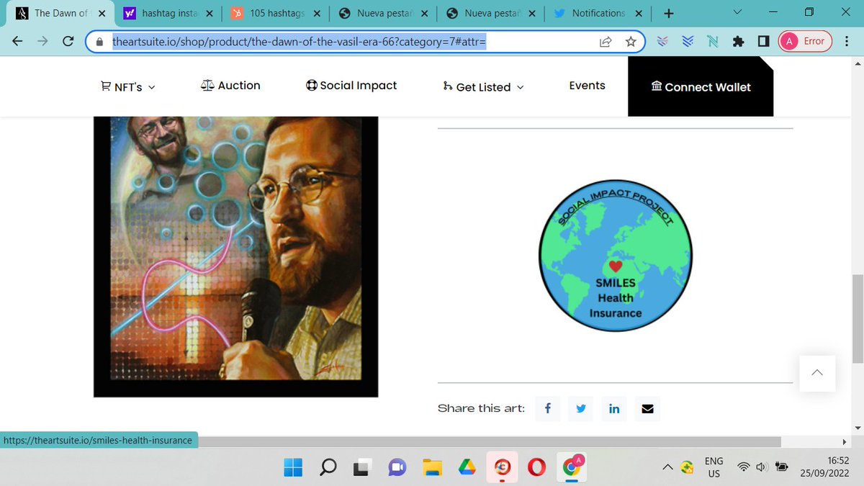Open the tab search chevron menu

coord(736,13)
